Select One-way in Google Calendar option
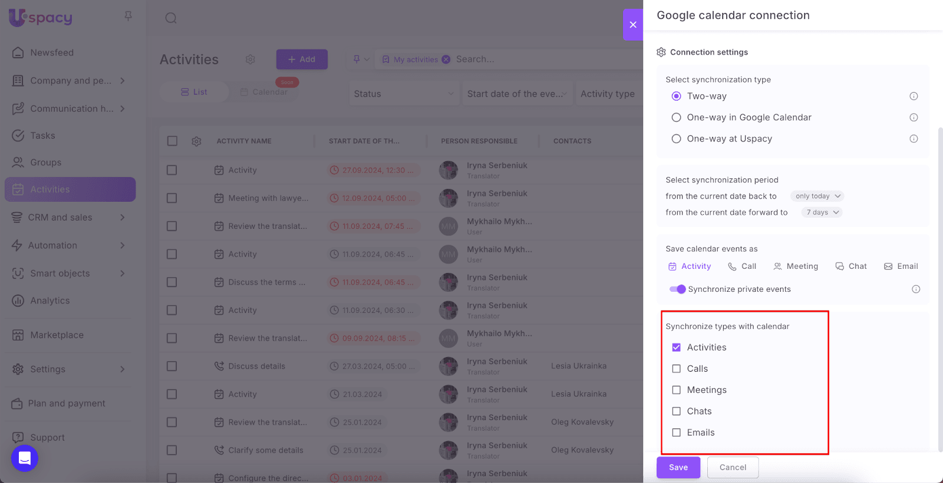The width and height of the screenshot is (943, 483). (677, 118)
